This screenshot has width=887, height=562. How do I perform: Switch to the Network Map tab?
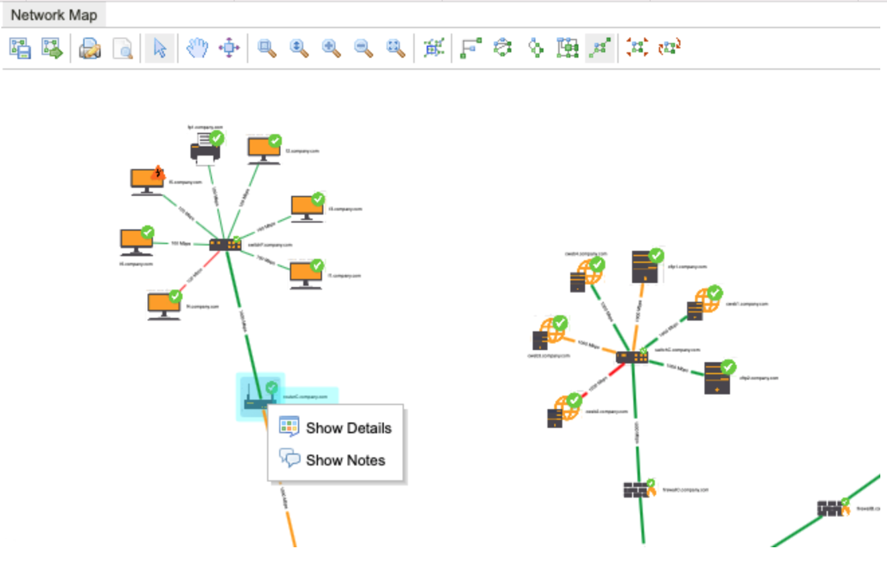pyautogui.click(x=54, y=15)
